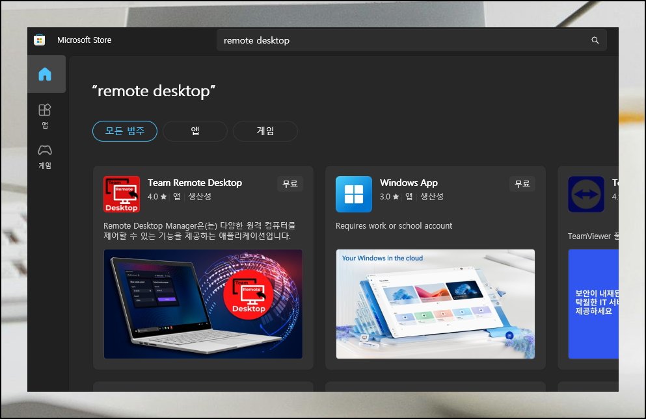Click the 3.0 star rating of Windows App

pyautogui.click(x=389, y=197)
